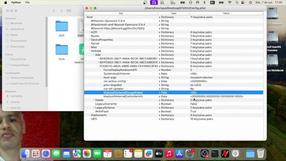The width and height of the screenshot is (286, 161).
Task: Open Calendar showing 7 in Dock
Action: [107, 153]
